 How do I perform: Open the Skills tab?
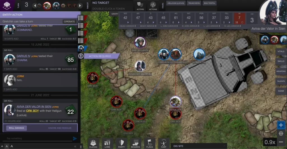tap(281, 61)
